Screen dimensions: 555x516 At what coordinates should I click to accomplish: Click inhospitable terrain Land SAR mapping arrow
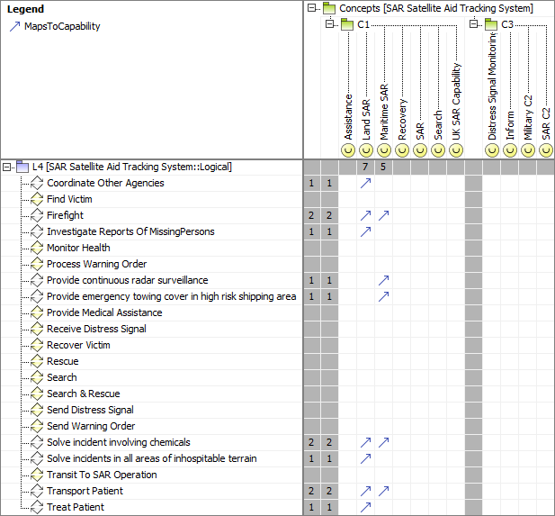click(365, 458)
